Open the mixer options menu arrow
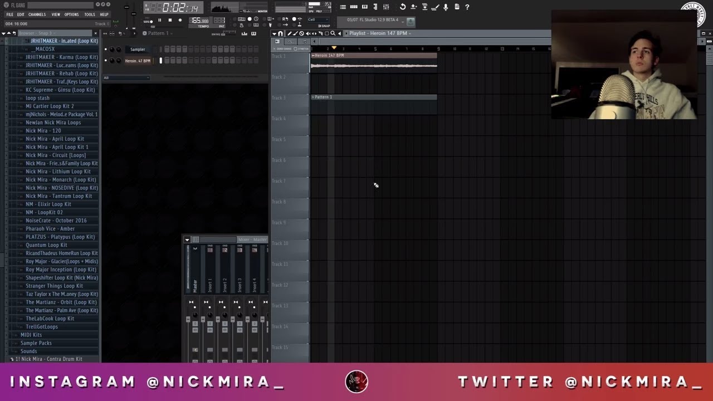The image size is (713, 401). coord(187,239)
